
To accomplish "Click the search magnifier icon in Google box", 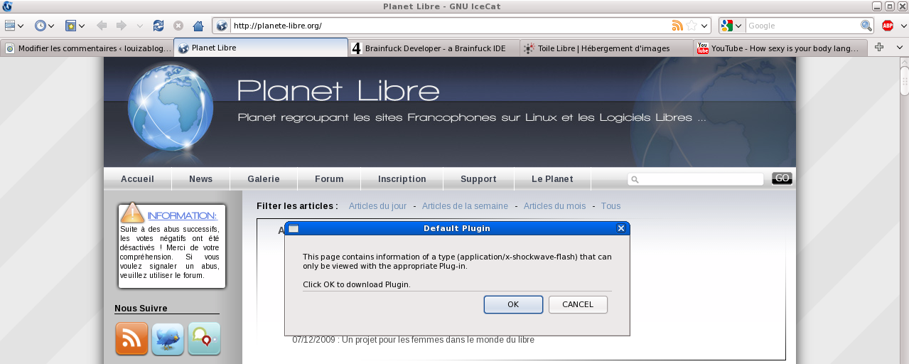I will click(x=866, y=26).
